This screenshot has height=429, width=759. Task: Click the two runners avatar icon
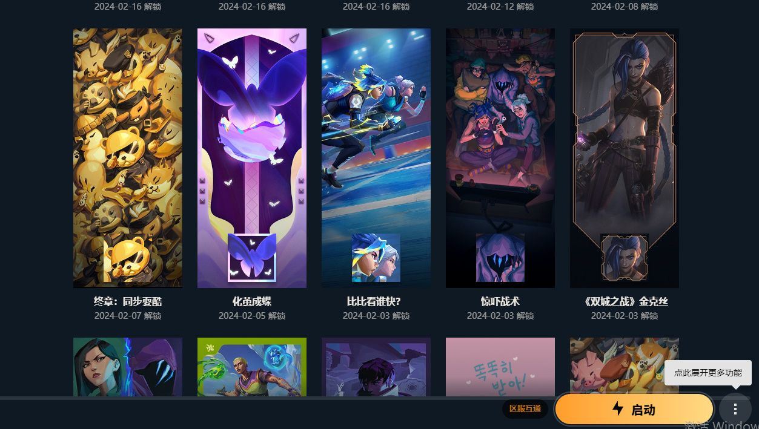tap(376, 258)
